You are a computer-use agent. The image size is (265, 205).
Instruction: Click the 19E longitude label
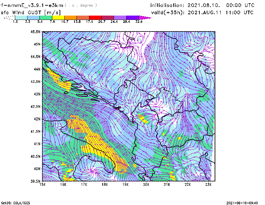[126, 184]
